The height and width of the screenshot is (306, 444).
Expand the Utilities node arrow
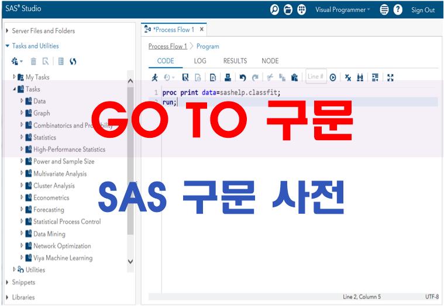click(14, 269)
